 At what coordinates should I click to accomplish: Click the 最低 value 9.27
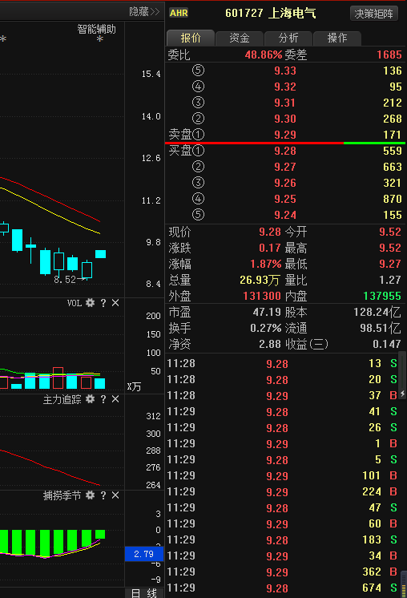coord(390,264)
